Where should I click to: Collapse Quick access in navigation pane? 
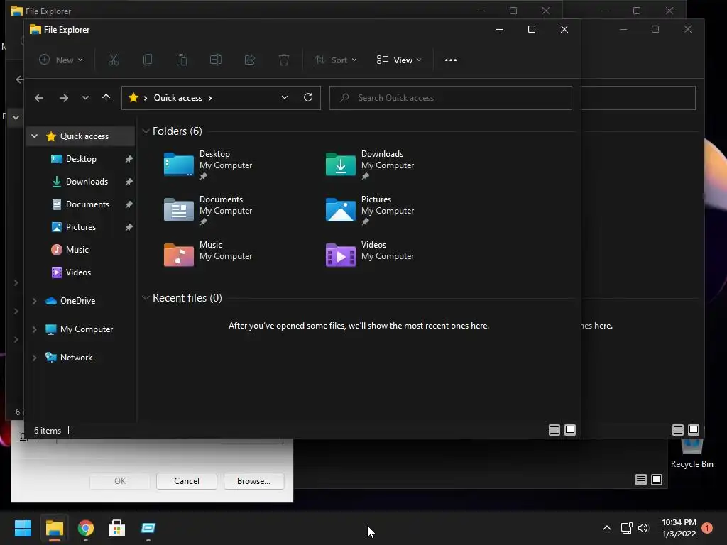pos(34,136)
